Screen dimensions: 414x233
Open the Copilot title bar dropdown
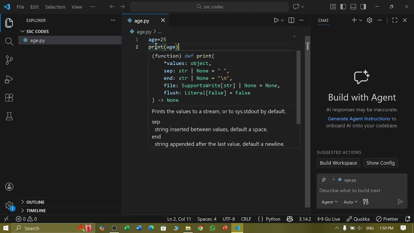click(303, 7)
